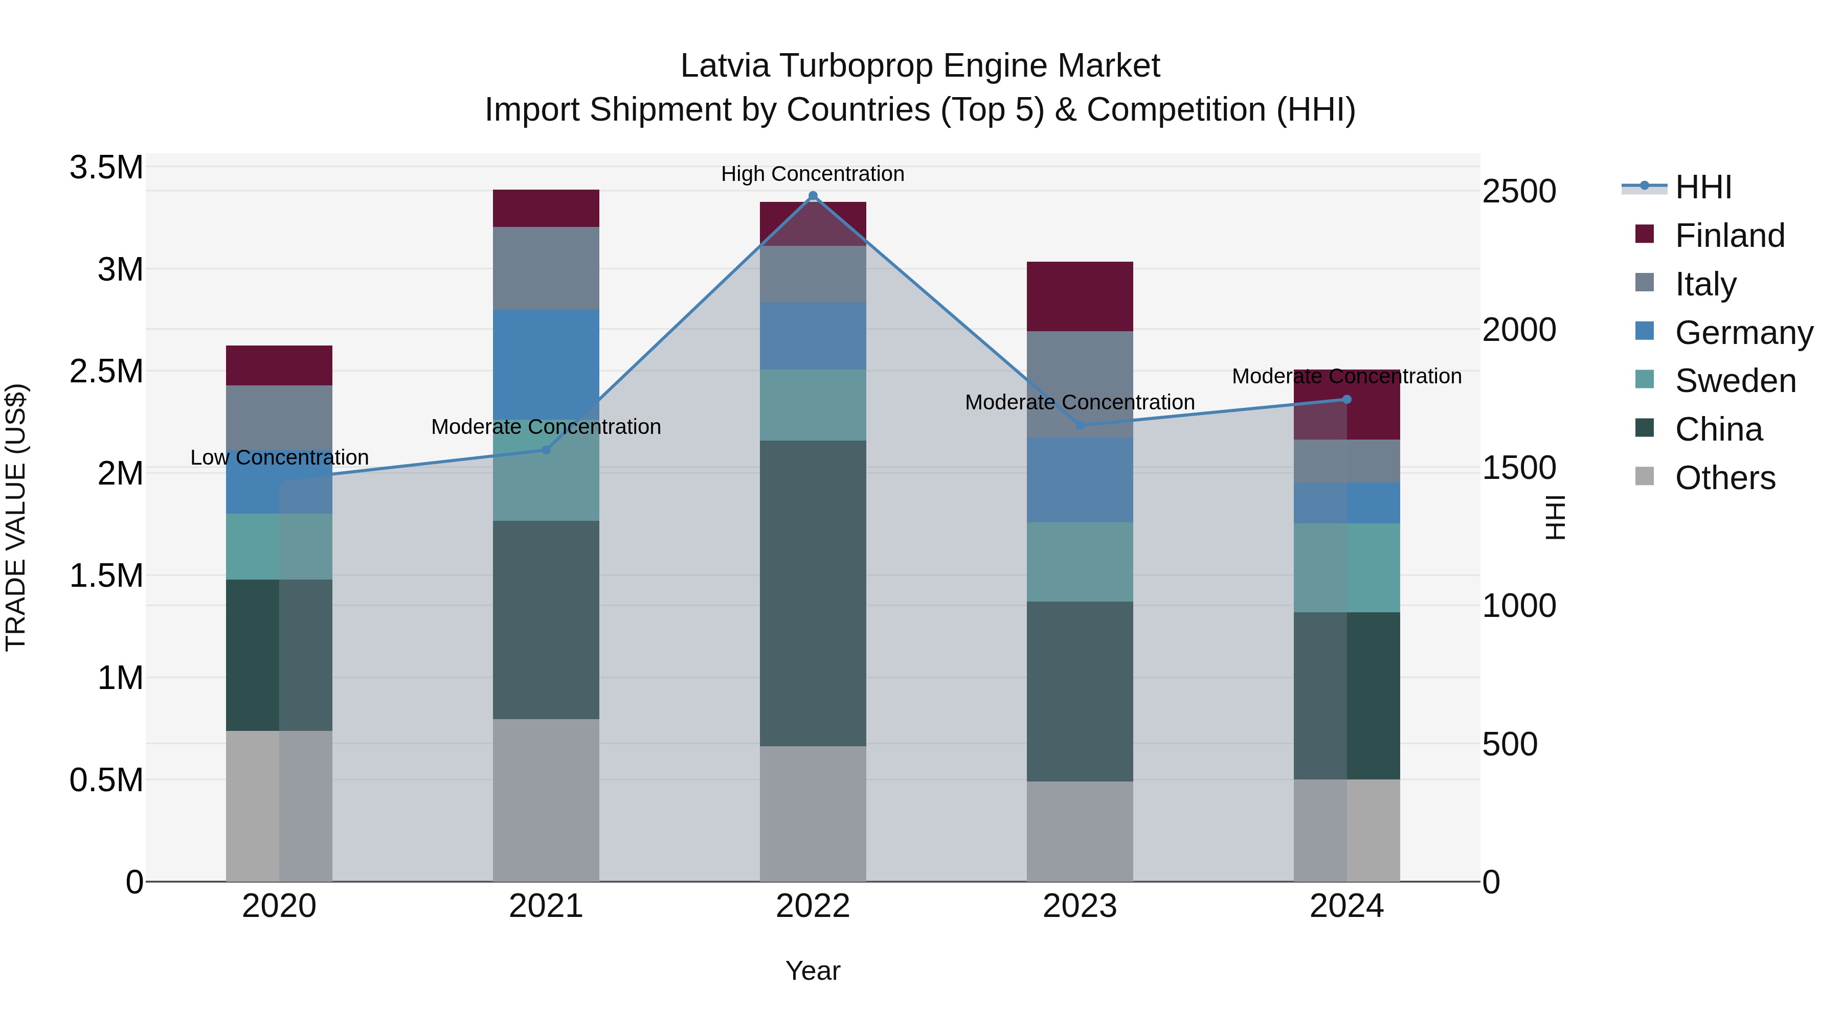The height and width of the screenshot is (1035, 1841).
Task: Click the 0.5M left axis tick
Action: coord(106,779)
